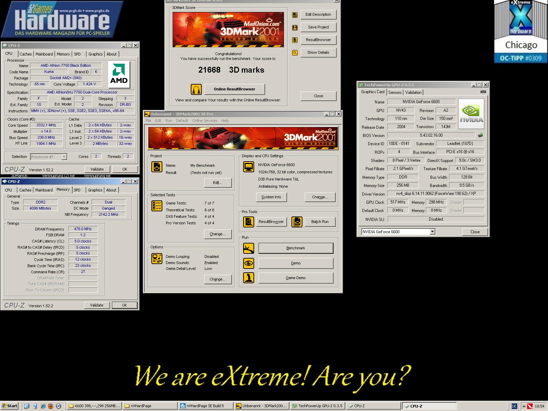Click the Show Details magnifier icon
The width and height of the screenshot is (548, 411).
tap(295, 53)
